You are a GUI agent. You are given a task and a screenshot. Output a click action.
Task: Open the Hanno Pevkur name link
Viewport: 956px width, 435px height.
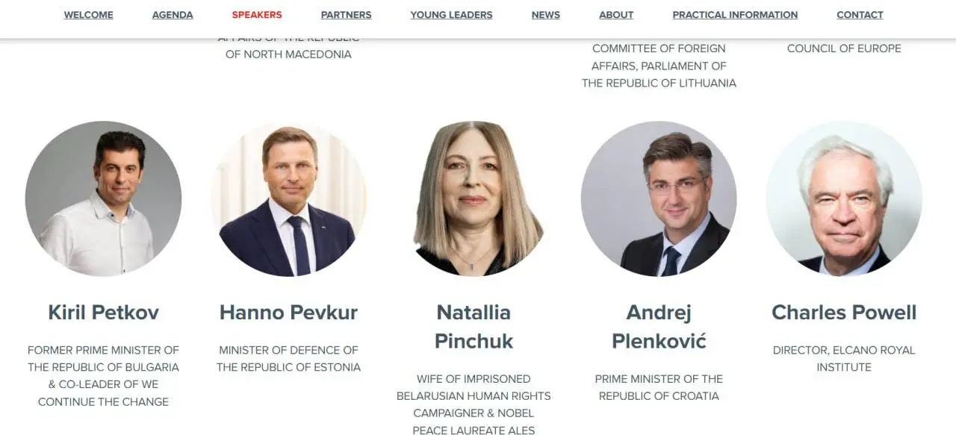pos(288,312)
